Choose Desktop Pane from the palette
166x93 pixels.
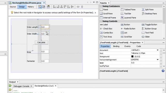point(149,14)
